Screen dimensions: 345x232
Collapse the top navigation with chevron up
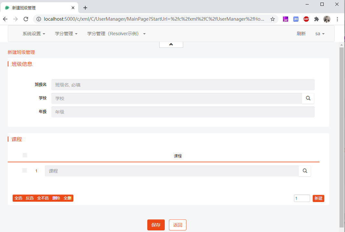[x=171, y=45]
